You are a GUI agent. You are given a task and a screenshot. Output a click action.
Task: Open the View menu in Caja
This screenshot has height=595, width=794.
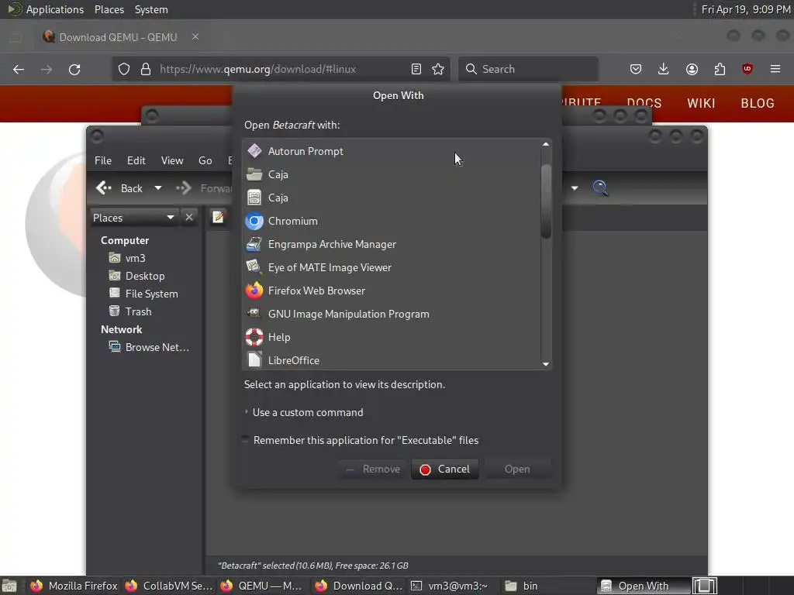172,160
